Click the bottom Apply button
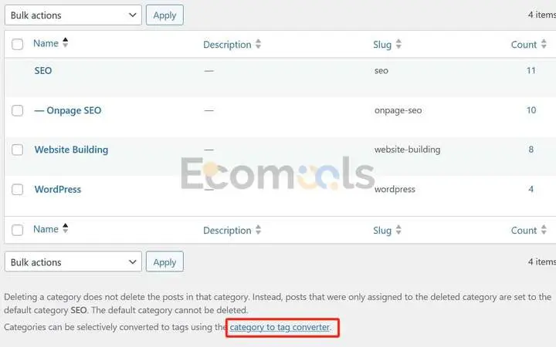 (x=164, y=262)
